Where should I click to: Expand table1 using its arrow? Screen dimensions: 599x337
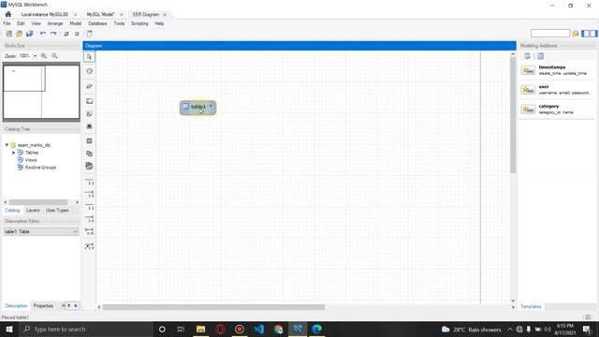[x=211, y=106]
